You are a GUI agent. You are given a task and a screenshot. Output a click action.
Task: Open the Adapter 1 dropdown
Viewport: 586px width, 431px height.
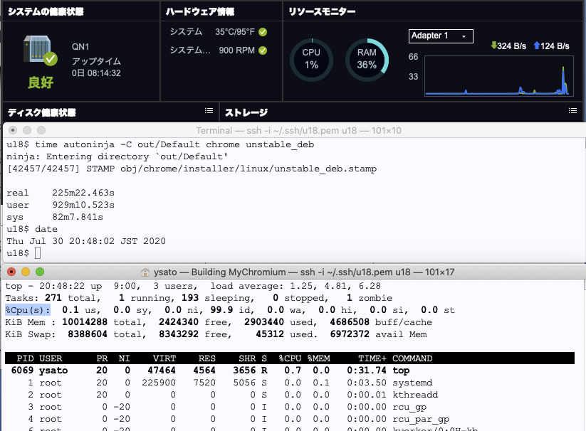441,36
